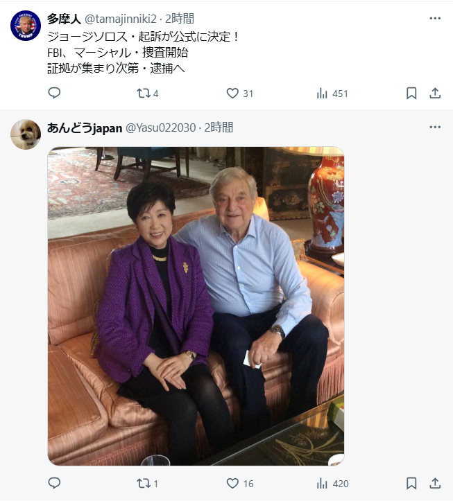Viewport: 453px width, 501px height.
Task: Open the 多摩人 profile avatar
Action: (26, 26)
